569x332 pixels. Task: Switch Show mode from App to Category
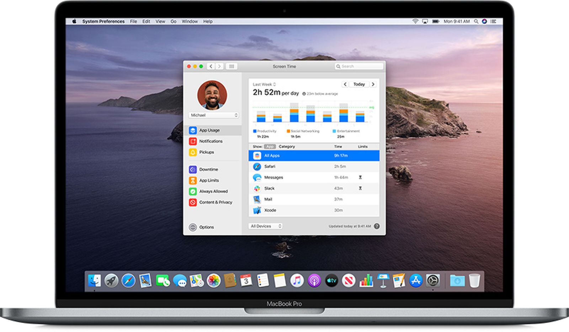tap(287, 146)
